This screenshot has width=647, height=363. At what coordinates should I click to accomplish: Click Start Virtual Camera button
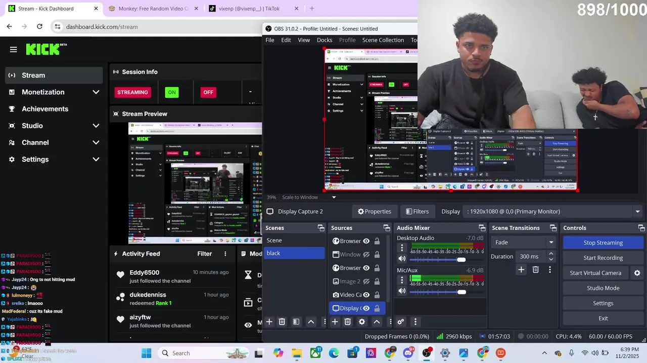(x=595, y=273)
